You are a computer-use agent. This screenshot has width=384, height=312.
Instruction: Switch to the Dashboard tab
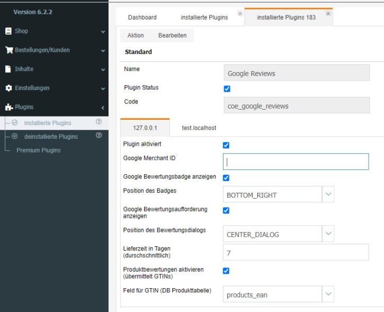142,17
